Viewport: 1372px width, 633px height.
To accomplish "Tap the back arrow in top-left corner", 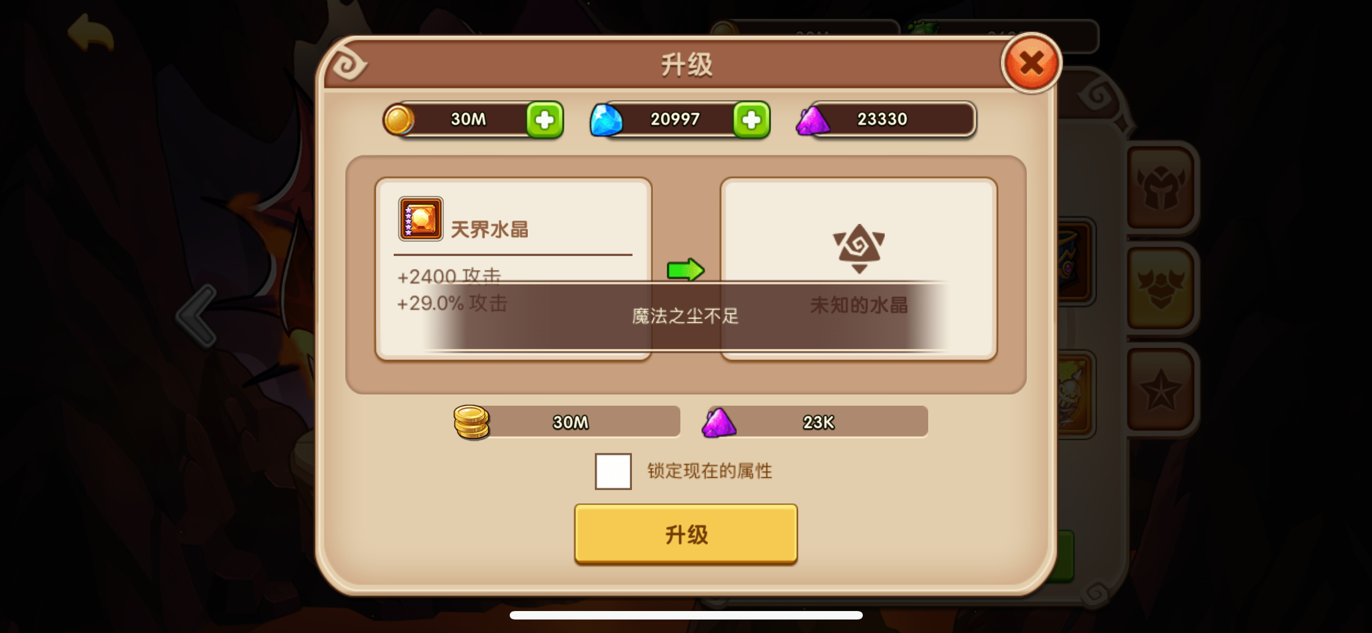I will click(91, 33).
